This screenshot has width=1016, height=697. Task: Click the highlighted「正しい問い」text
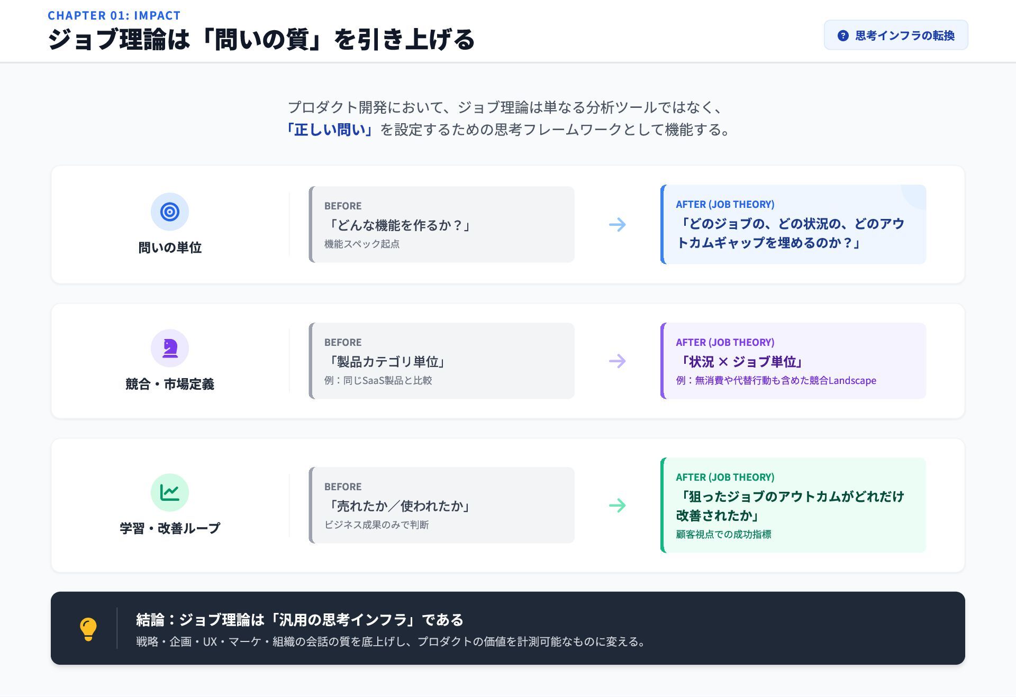coord(330,130)
